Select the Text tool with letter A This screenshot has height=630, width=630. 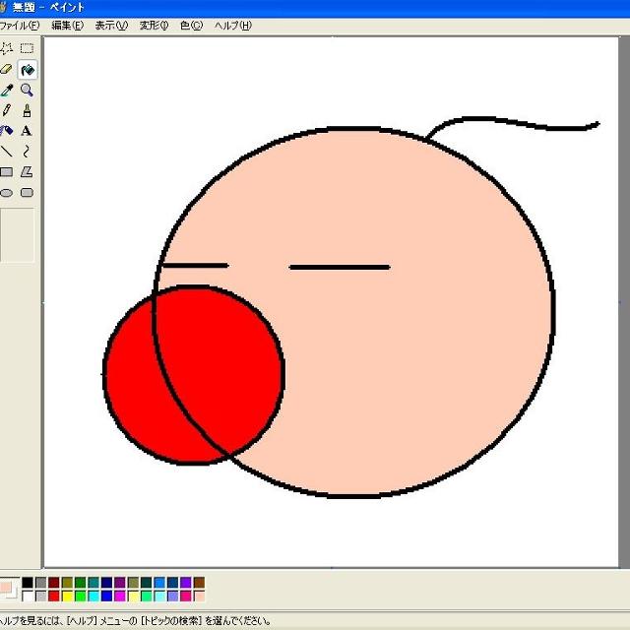[x=27, y=131]
